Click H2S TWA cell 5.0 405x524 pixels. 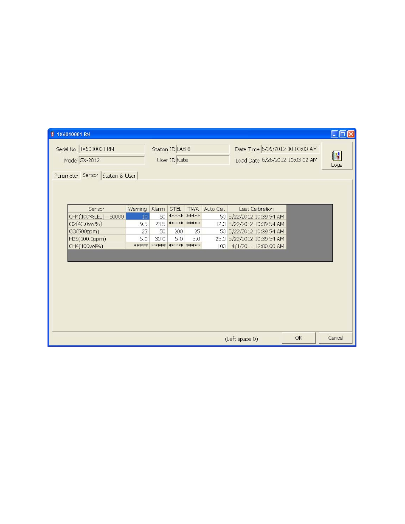193,239
